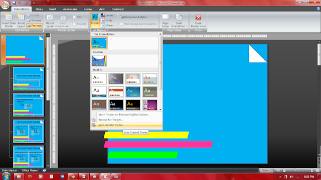This screenshot has width=321, height=180.
Task: Toggle the Title checkbox
Action: [74, 17]
